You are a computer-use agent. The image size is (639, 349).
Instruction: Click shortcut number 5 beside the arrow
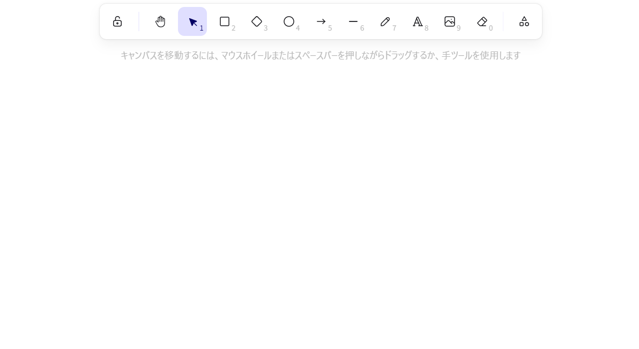click(x=330, y=28)
